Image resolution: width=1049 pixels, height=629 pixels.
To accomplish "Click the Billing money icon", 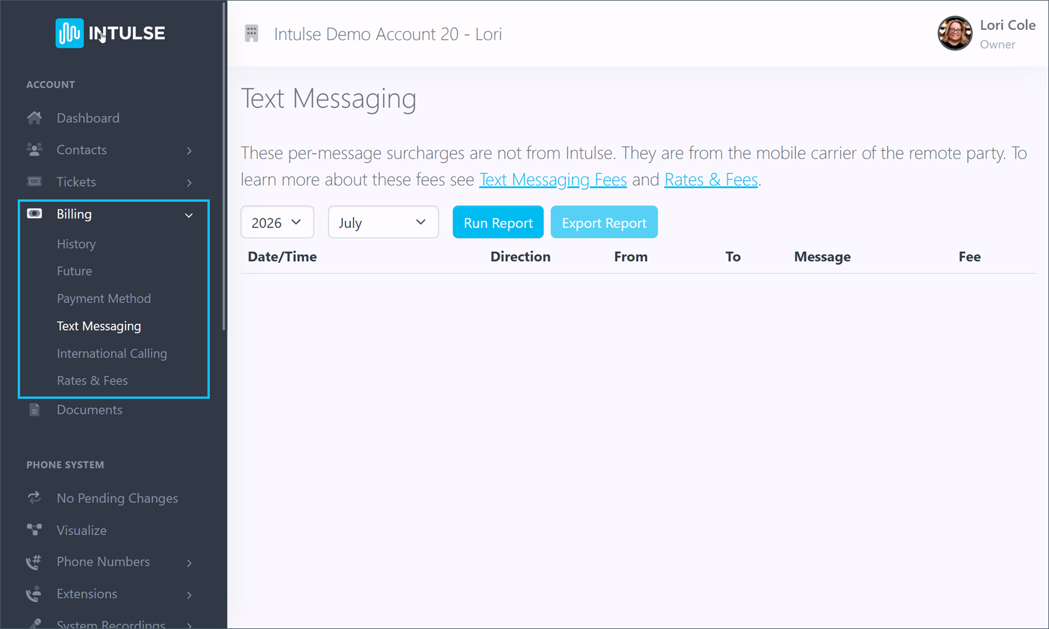I will (x=34, y=214).
